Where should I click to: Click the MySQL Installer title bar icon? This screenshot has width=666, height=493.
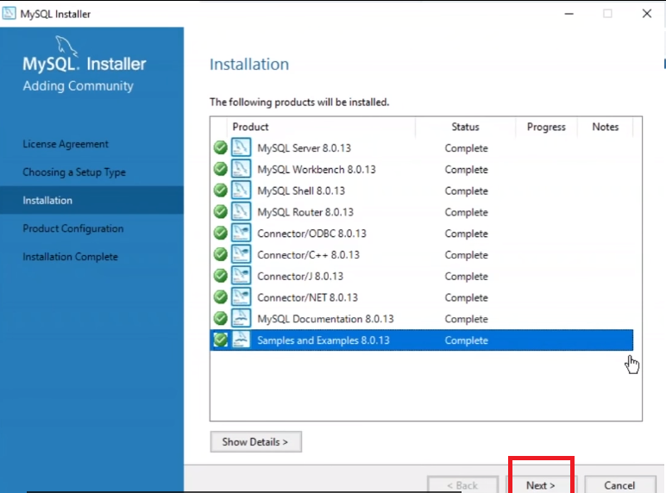tap(9, 14)
